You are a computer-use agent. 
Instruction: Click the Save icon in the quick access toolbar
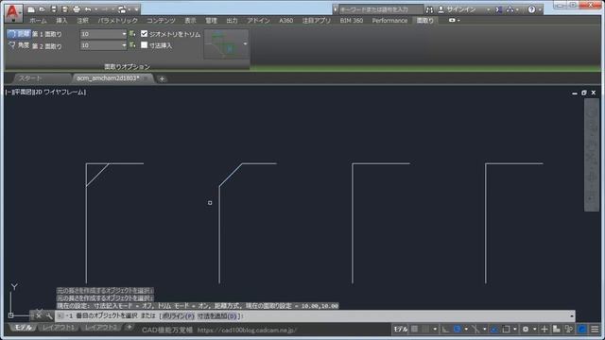tap(54, 9)
